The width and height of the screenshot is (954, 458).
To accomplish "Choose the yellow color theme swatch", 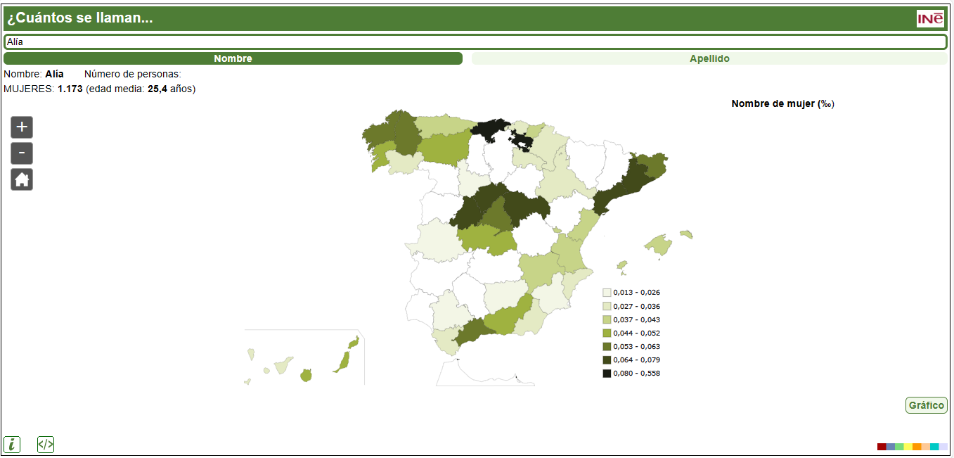I will (908, 447).
